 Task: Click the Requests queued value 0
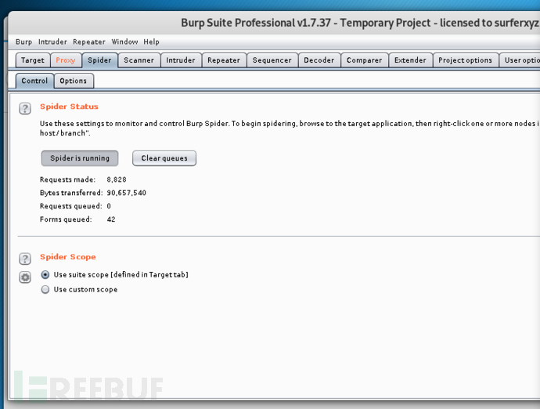(x=109, y=206)
